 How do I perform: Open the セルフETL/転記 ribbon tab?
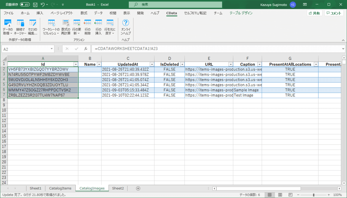point(195,13)
